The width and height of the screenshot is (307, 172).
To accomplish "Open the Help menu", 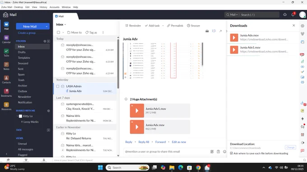I will coord(75,7).
